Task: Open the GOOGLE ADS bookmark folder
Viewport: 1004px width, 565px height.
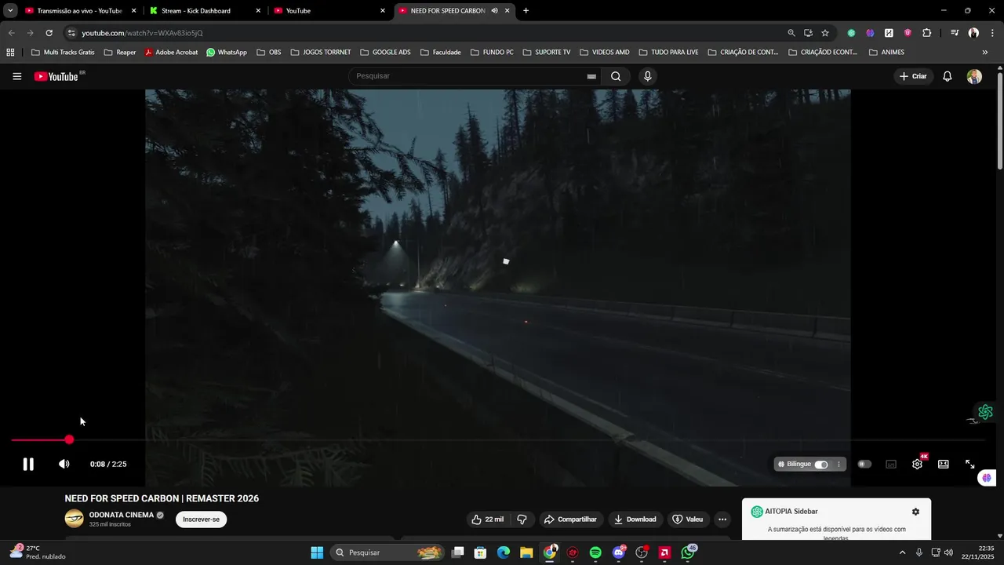Action: pos(385,53)
